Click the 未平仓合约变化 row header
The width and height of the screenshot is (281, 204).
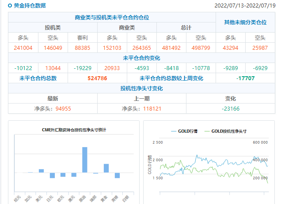tap(141, 58)
